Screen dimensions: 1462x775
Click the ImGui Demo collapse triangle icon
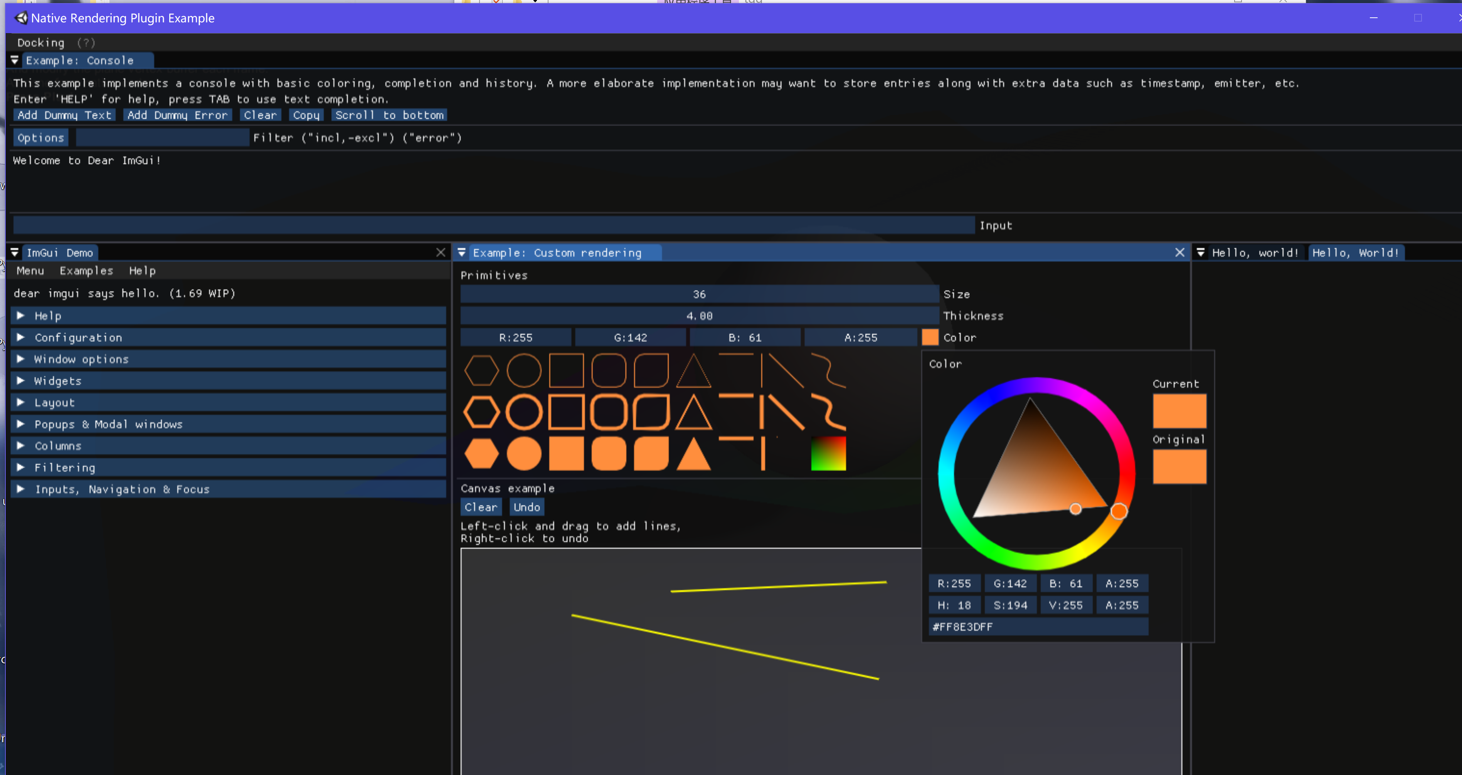point(15,252)
